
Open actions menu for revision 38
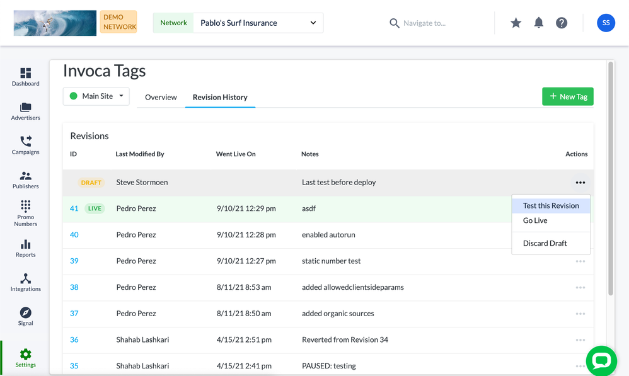pyautogui.click(x=580, y=287)
